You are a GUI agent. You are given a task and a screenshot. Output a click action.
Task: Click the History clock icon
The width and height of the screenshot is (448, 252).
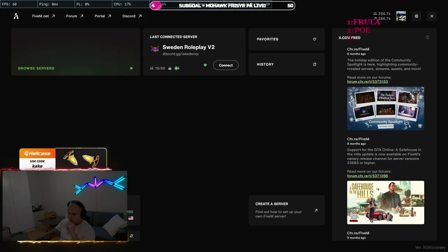(x=315, y=64)
